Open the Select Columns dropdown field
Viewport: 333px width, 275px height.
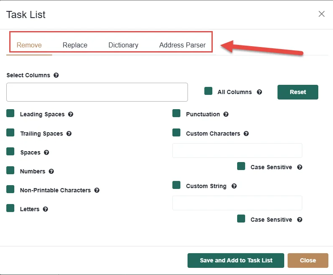(97, 92)
